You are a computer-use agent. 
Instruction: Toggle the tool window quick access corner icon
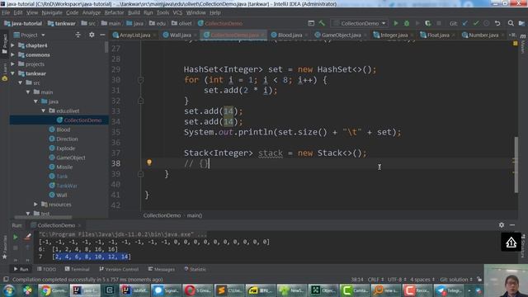(x=6, y=279)
